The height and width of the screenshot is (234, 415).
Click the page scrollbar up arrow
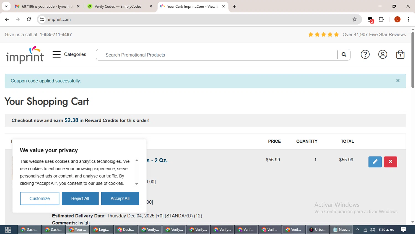point(413,29)
